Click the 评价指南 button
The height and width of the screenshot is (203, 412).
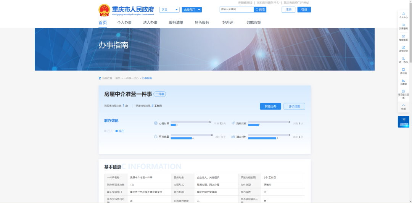(294, 106)
